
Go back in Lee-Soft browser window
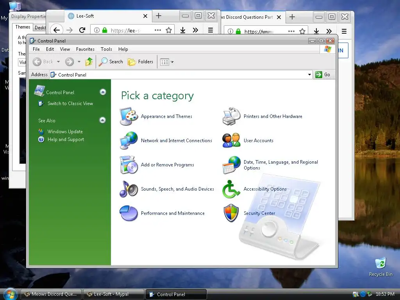[57, 30]
